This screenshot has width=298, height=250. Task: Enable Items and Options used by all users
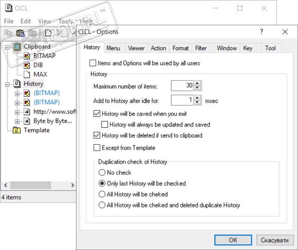[93, 63]
